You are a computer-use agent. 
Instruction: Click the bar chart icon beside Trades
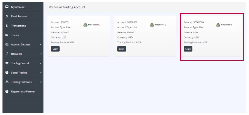pyautogui.click(x=7, y=35)
